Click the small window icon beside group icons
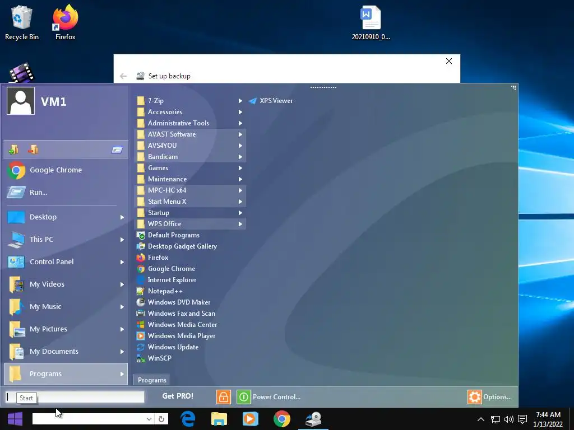The width and height of the screenshot is (574, 430). coord(117,149)
